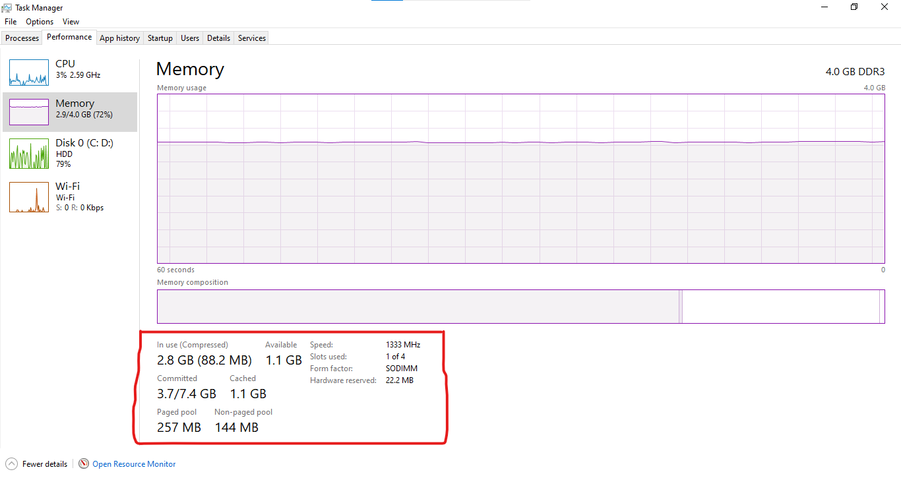Open Resource Monitor link
This screenshot has width=901, height=478.
point(134,464)
